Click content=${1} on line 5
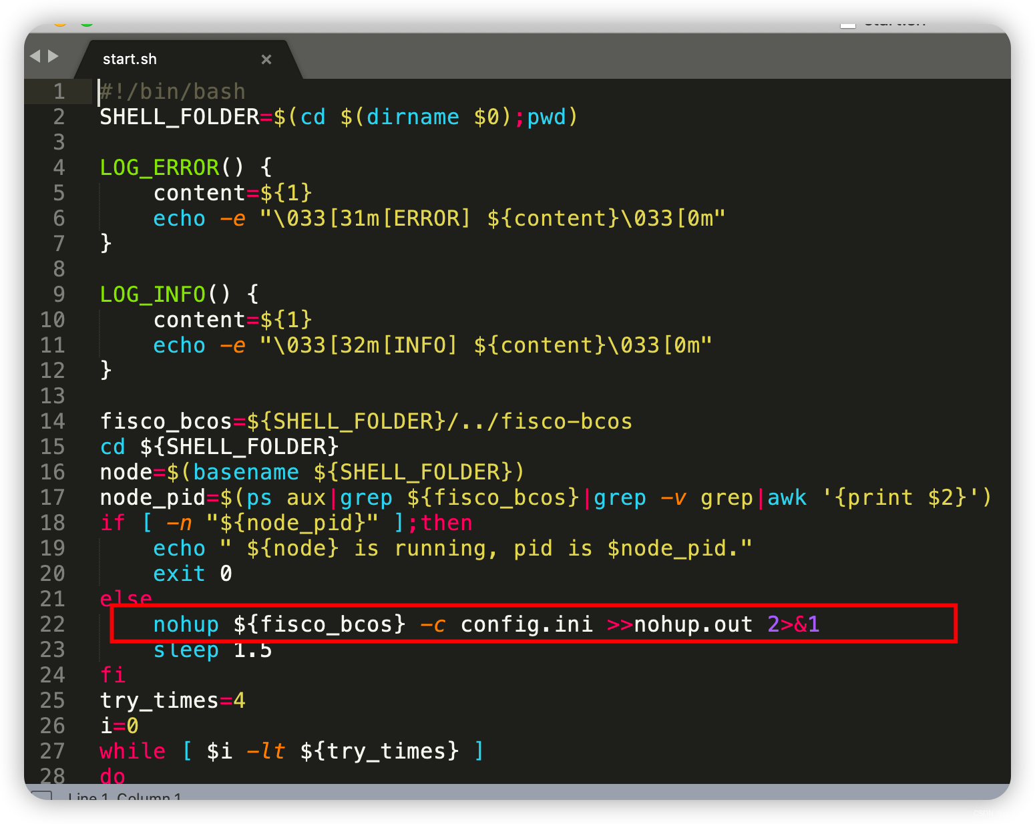The width and height of the screenshot is (1035, 824). [233, 193]
